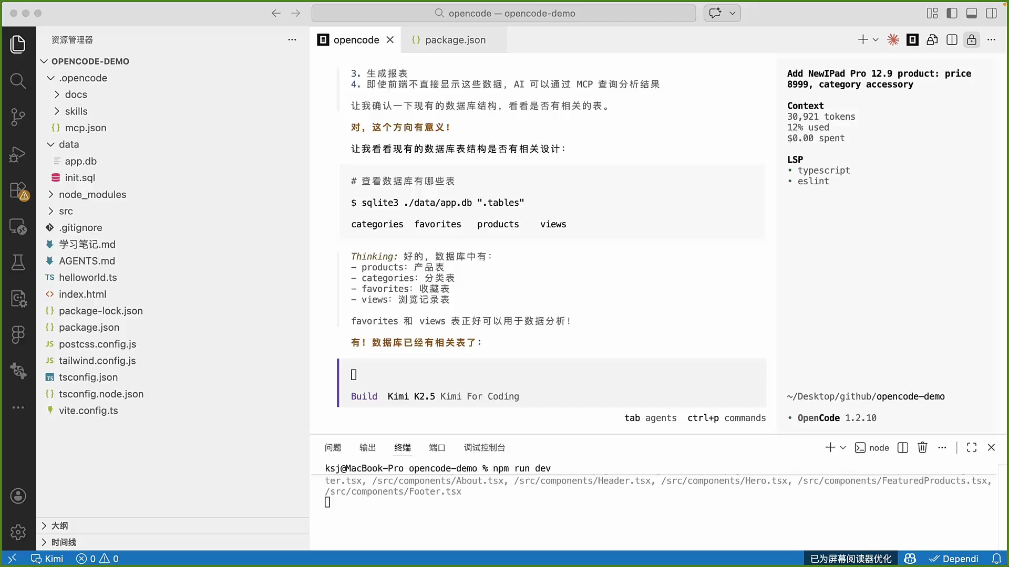
Task: Open the Explorer view in activity bar
Action: click(x=18, y=44)
